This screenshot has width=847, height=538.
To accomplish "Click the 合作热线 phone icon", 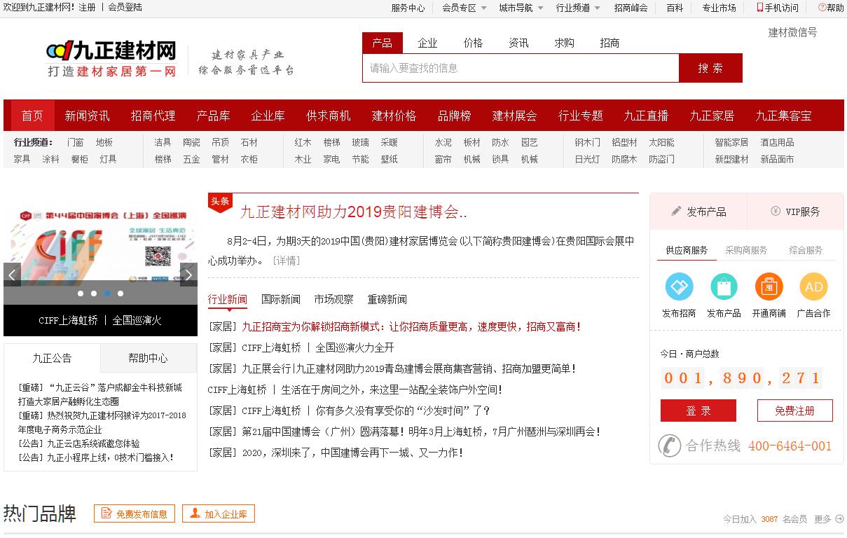I will [670, 446].
